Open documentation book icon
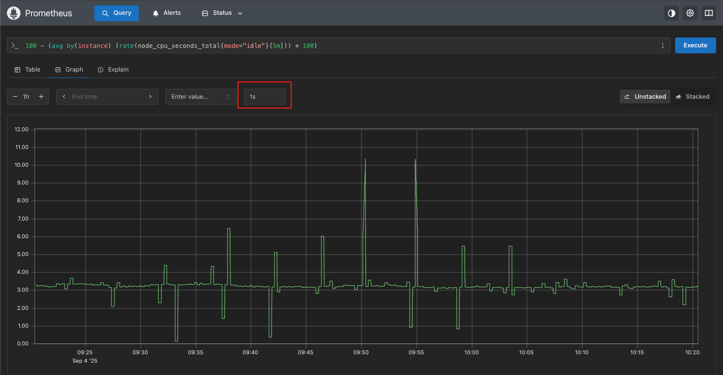This screenshot has height=375, width=723. coord(709,13)
